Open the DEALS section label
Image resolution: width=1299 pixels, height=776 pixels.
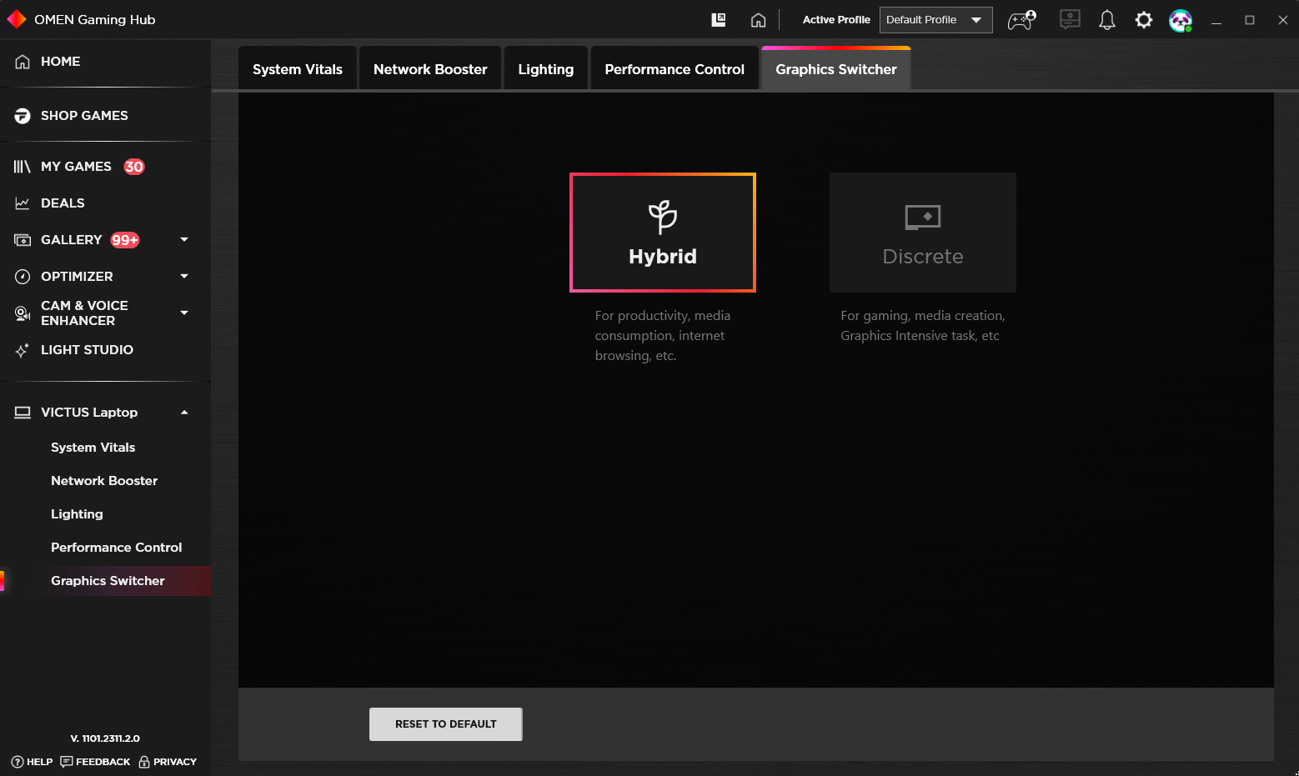(63, 203)
